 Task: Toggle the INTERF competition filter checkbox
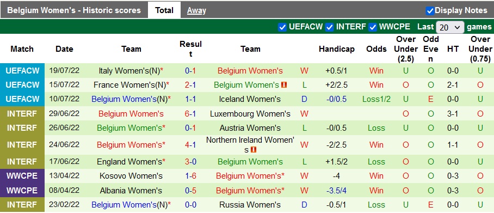tap(330, 27)
